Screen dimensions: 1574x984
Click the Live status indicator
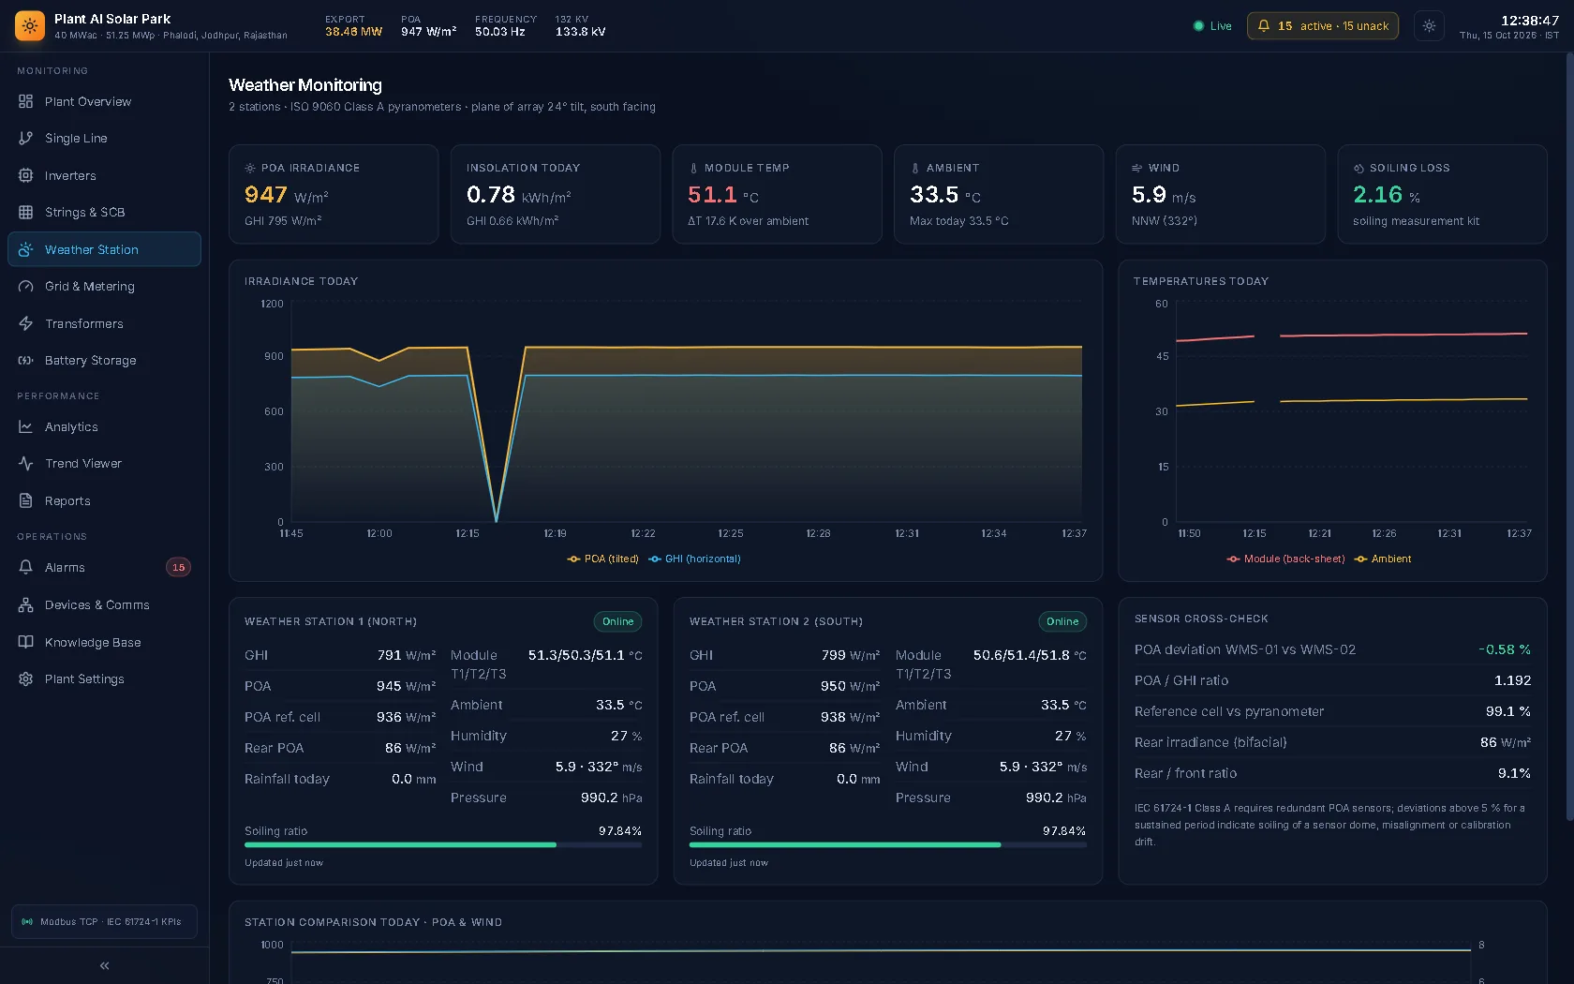click(x=1212, y=26)
